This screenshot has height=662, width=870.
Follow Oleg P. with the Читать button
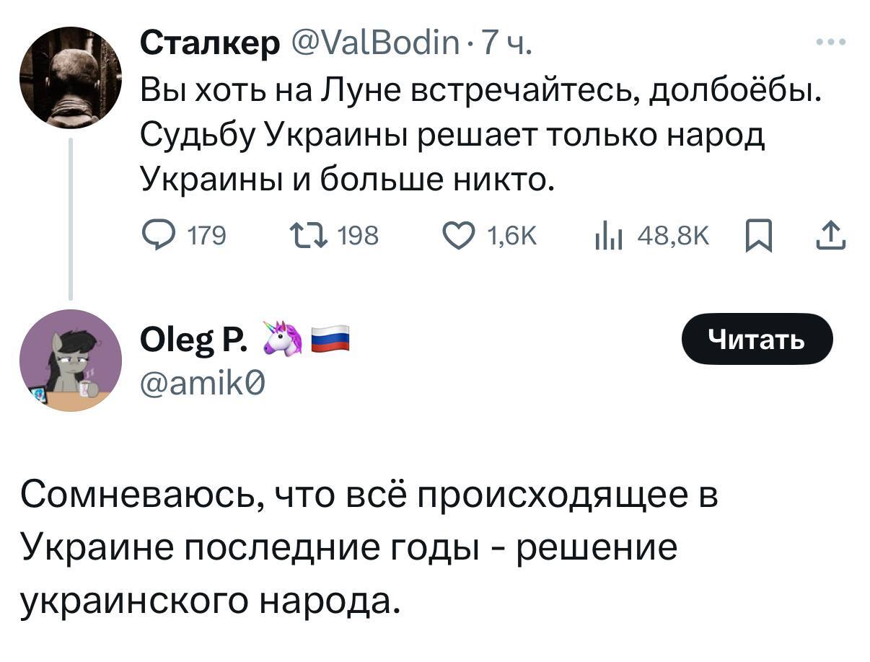[x=757, y=339]
